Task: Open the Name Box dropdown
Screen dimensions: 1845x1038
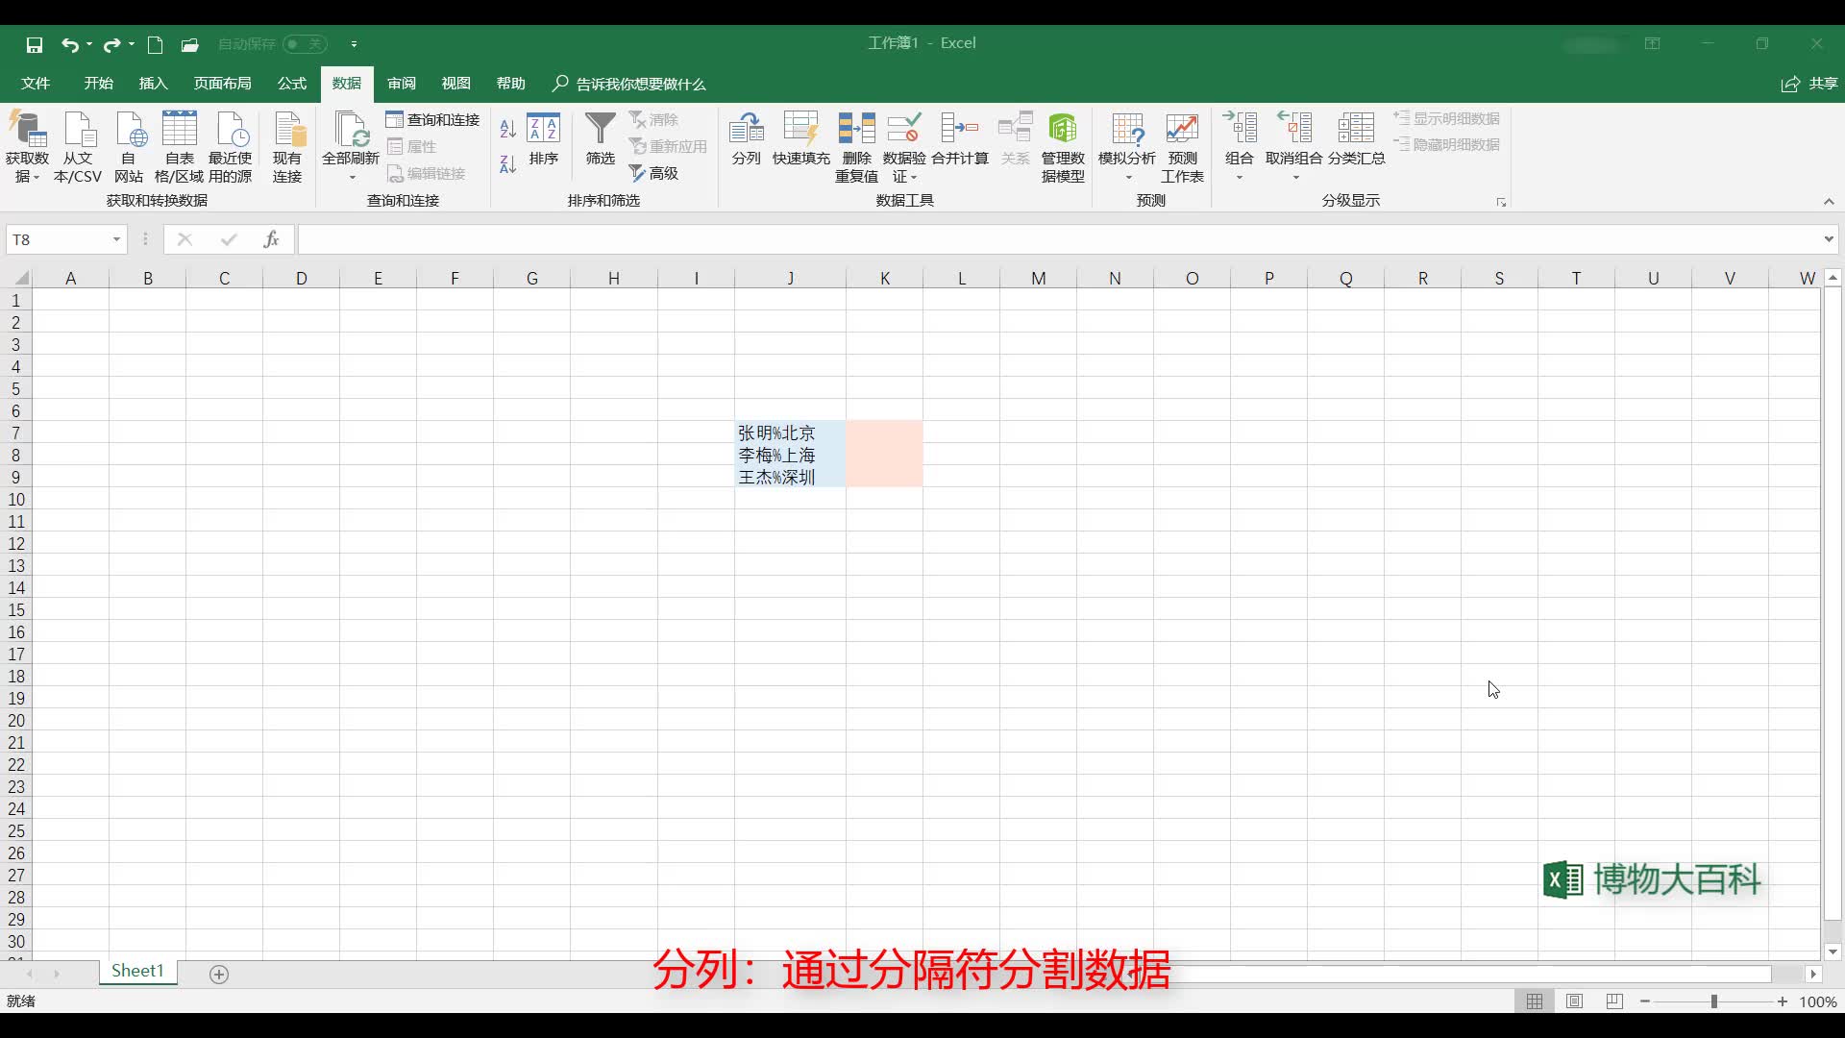Action: (x=115, y=238)
